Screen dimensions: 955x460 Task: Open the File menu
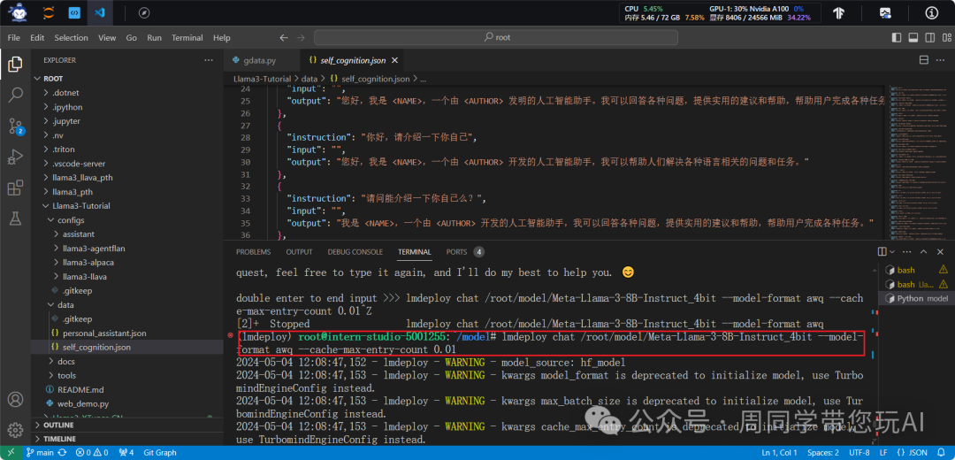(13, 38)
